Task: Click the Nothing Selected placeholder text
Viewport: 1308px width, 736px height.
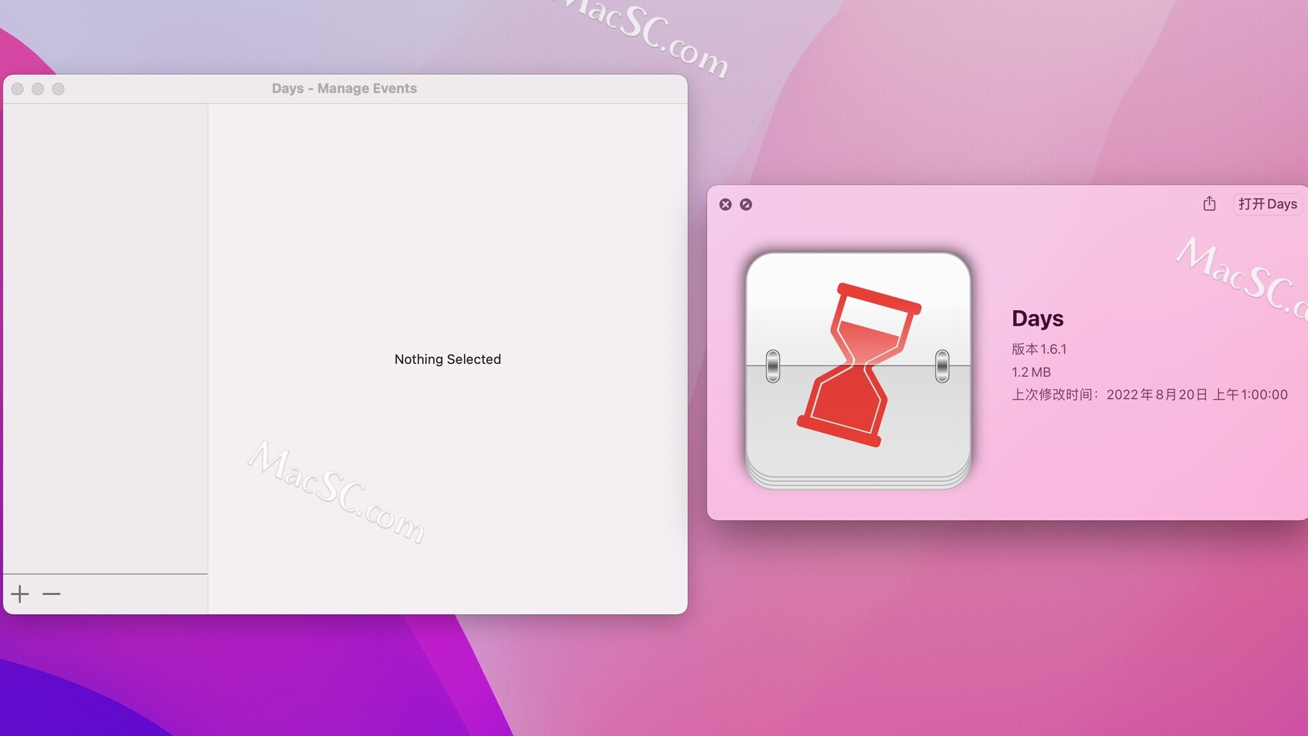Action: click(x=448, y=359)
